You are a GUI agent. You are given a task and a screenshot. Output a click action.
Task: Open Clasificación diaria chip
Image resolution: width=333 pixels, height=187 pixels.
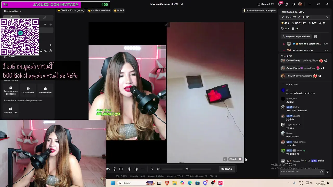tap(99, 10)
